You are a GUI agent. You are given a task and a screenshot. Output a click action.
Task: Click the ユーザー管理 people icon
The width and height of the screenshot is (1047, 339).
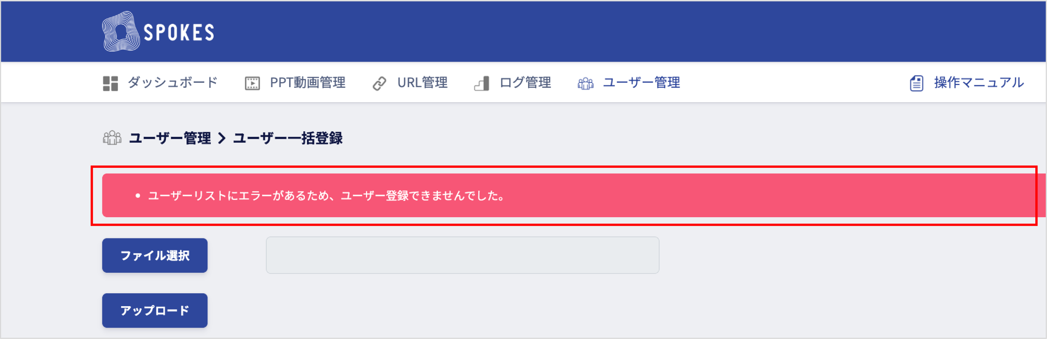(584, 83)
